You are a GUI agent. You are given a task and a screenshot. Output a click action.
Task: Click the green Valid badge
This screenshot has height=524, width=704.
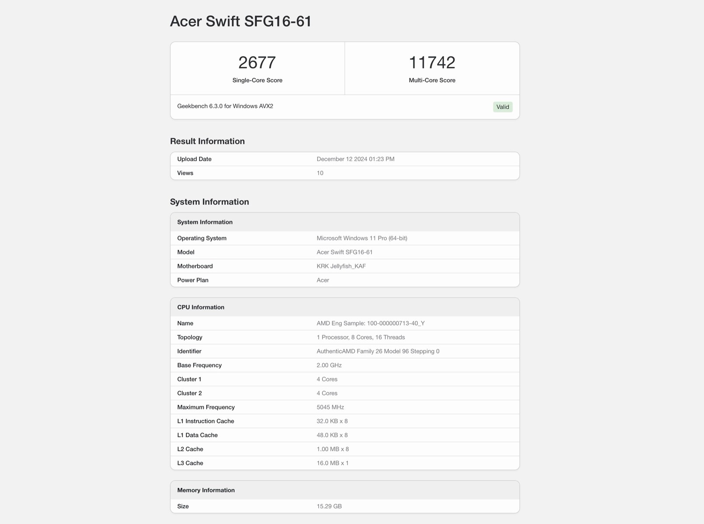click(503, 107)
